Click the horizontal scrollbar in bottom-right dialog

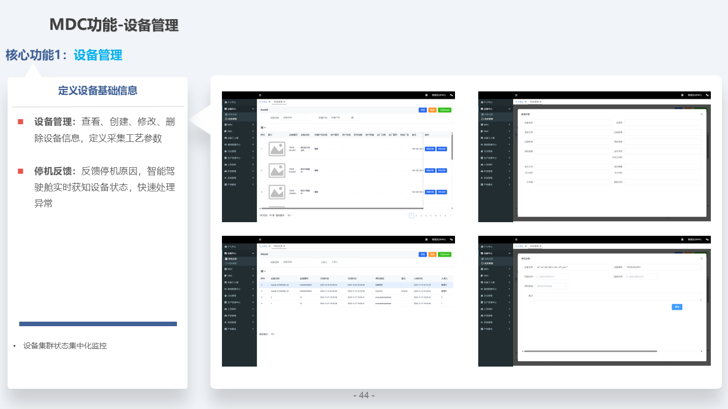pos(590,351)
